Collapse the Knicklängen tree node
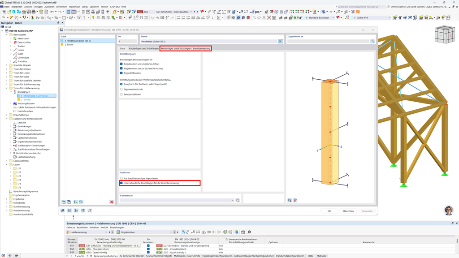459x258 pixels. tap(11, 92)
